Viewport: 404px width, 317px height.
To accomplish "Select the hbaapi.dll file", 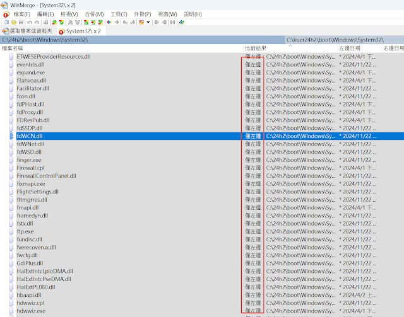I will click(x=29, y=295).
